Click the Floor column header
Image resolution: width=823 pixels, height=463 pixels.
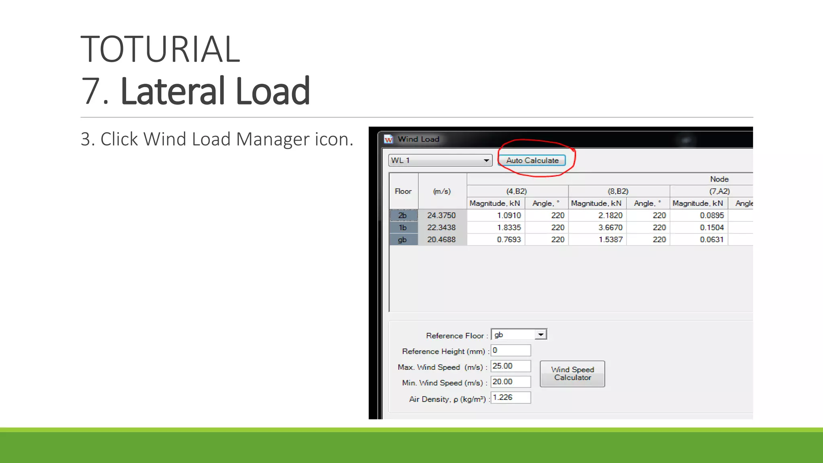click(x=403, y=191)
